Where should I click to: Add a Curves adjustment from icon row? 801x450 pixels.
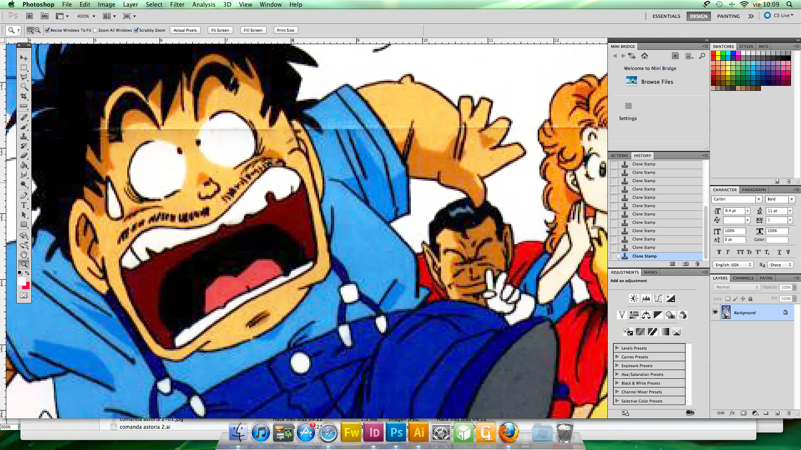658,298
